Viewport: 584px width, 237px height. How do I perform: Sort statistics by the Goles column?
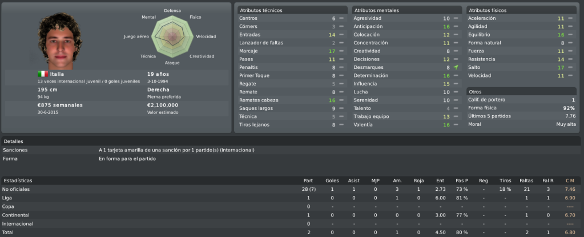click(x=332, y=181)
